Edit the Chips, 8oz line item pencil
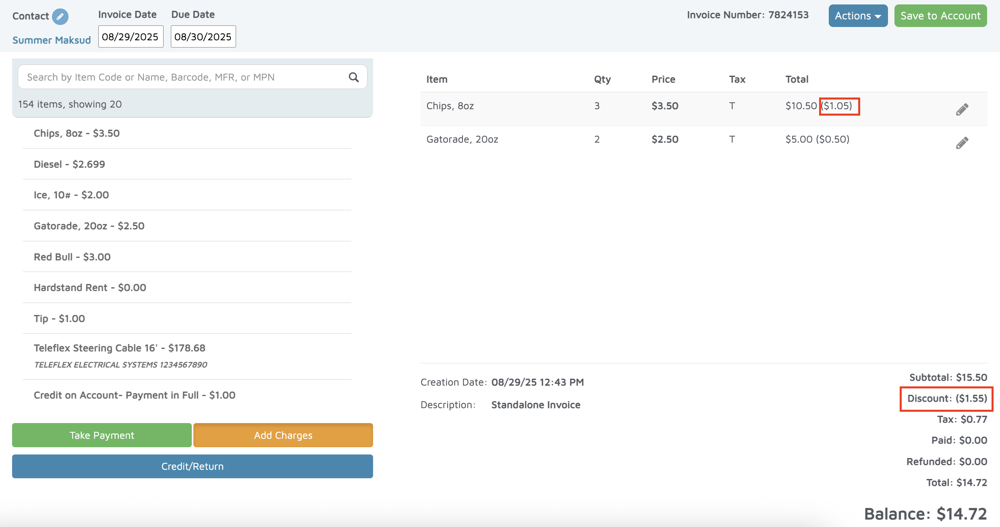 click(962, 109)
